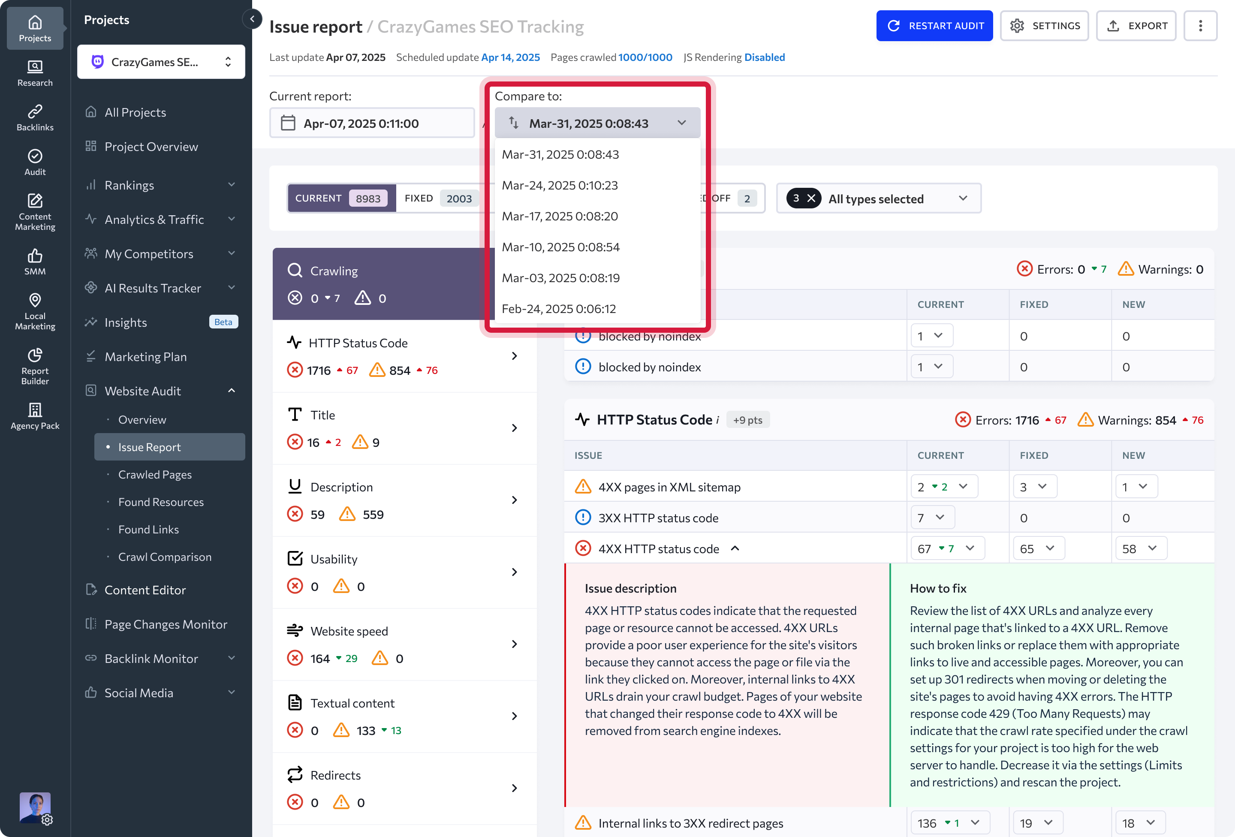
Task: Expand the fixed 65 dropdown for 4XX status
Action: coord(1038,548)
